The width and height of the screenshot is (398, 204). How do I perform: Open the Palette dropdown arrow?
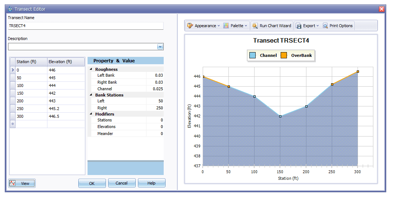pyautogui.click(x=246, y=26)
